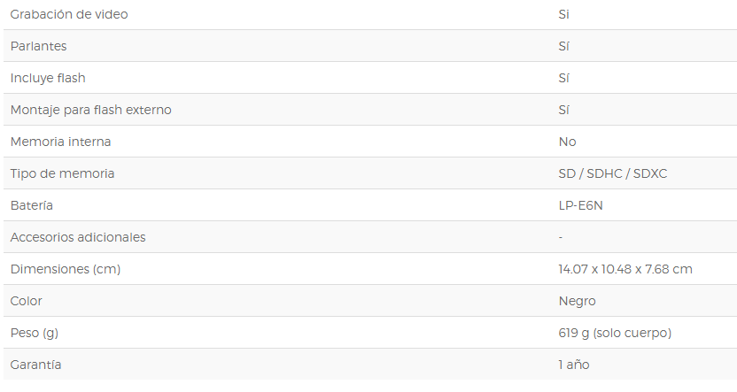The image size is (737, 392).
Task: Click the '619 g (solo cuerpo)' value
Action: [x=616, y=334]
